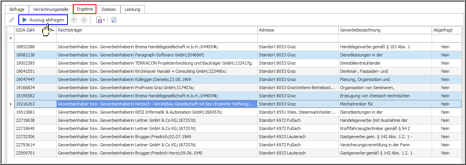Image resolution: width=466 pixels, height=165 pixels.
Task: Click the purple save layout icon
Action: click(99, 20)
